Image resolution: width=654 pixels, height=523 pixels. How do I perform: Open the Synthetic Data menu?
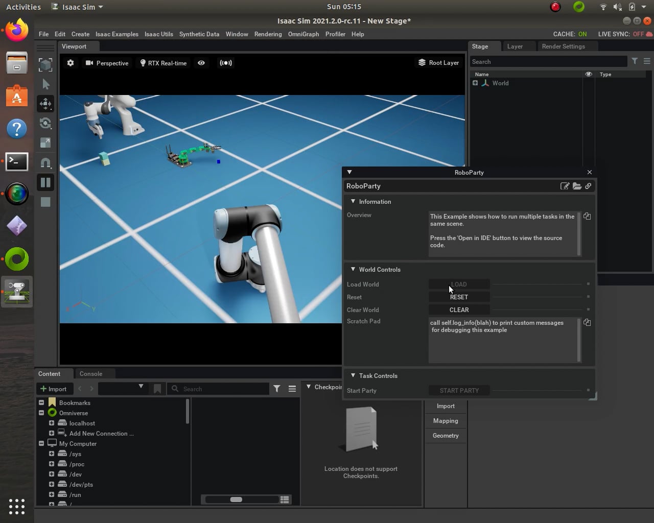pyautogui.click(x=199, y=34)
